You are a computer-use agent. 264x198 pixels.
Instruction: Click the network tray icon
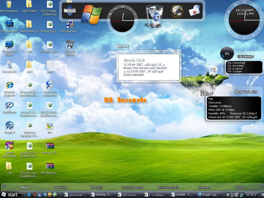(x=242, y=195)
